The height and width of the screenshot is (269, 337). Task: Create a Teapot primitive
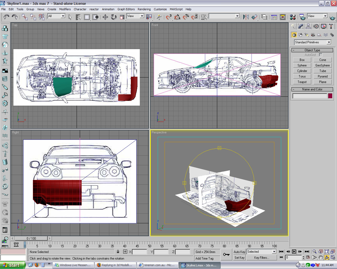tap(302, 82)
